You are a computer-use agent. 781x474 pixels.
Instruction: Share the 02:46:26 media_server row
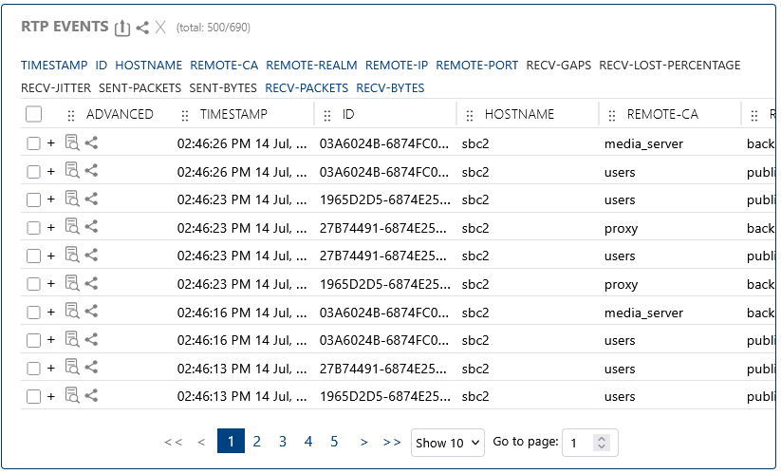tap(91, 143)
